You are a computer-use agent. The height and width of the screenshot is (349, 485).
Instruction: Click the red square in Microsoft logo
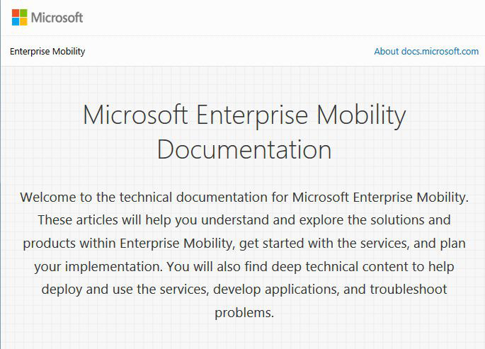pyautogui.click(x=16, y=13)
